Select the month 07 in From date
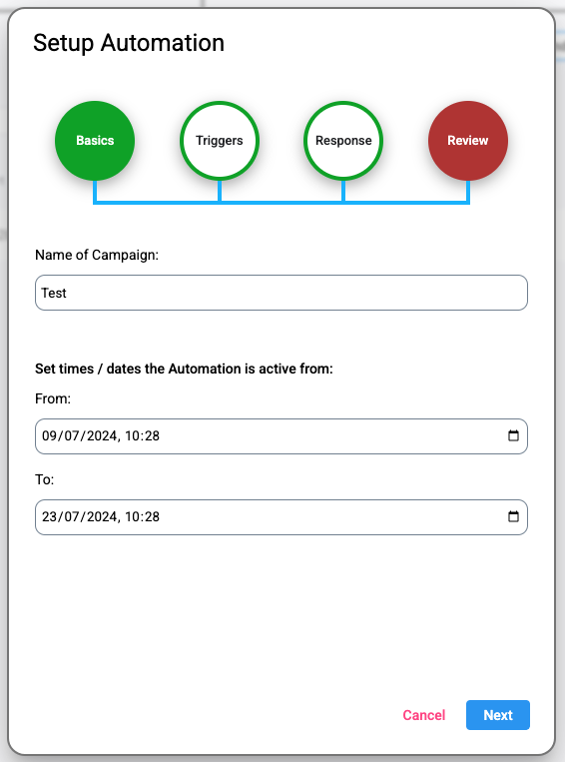Viewport: 565px width, 762px height. click(x=72, y=435)
